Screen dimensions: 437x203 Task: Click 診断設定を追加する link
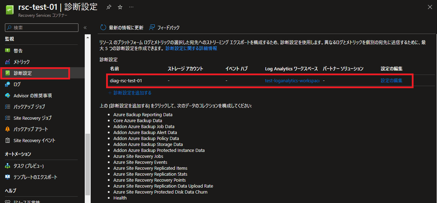(x=133, y=93)
